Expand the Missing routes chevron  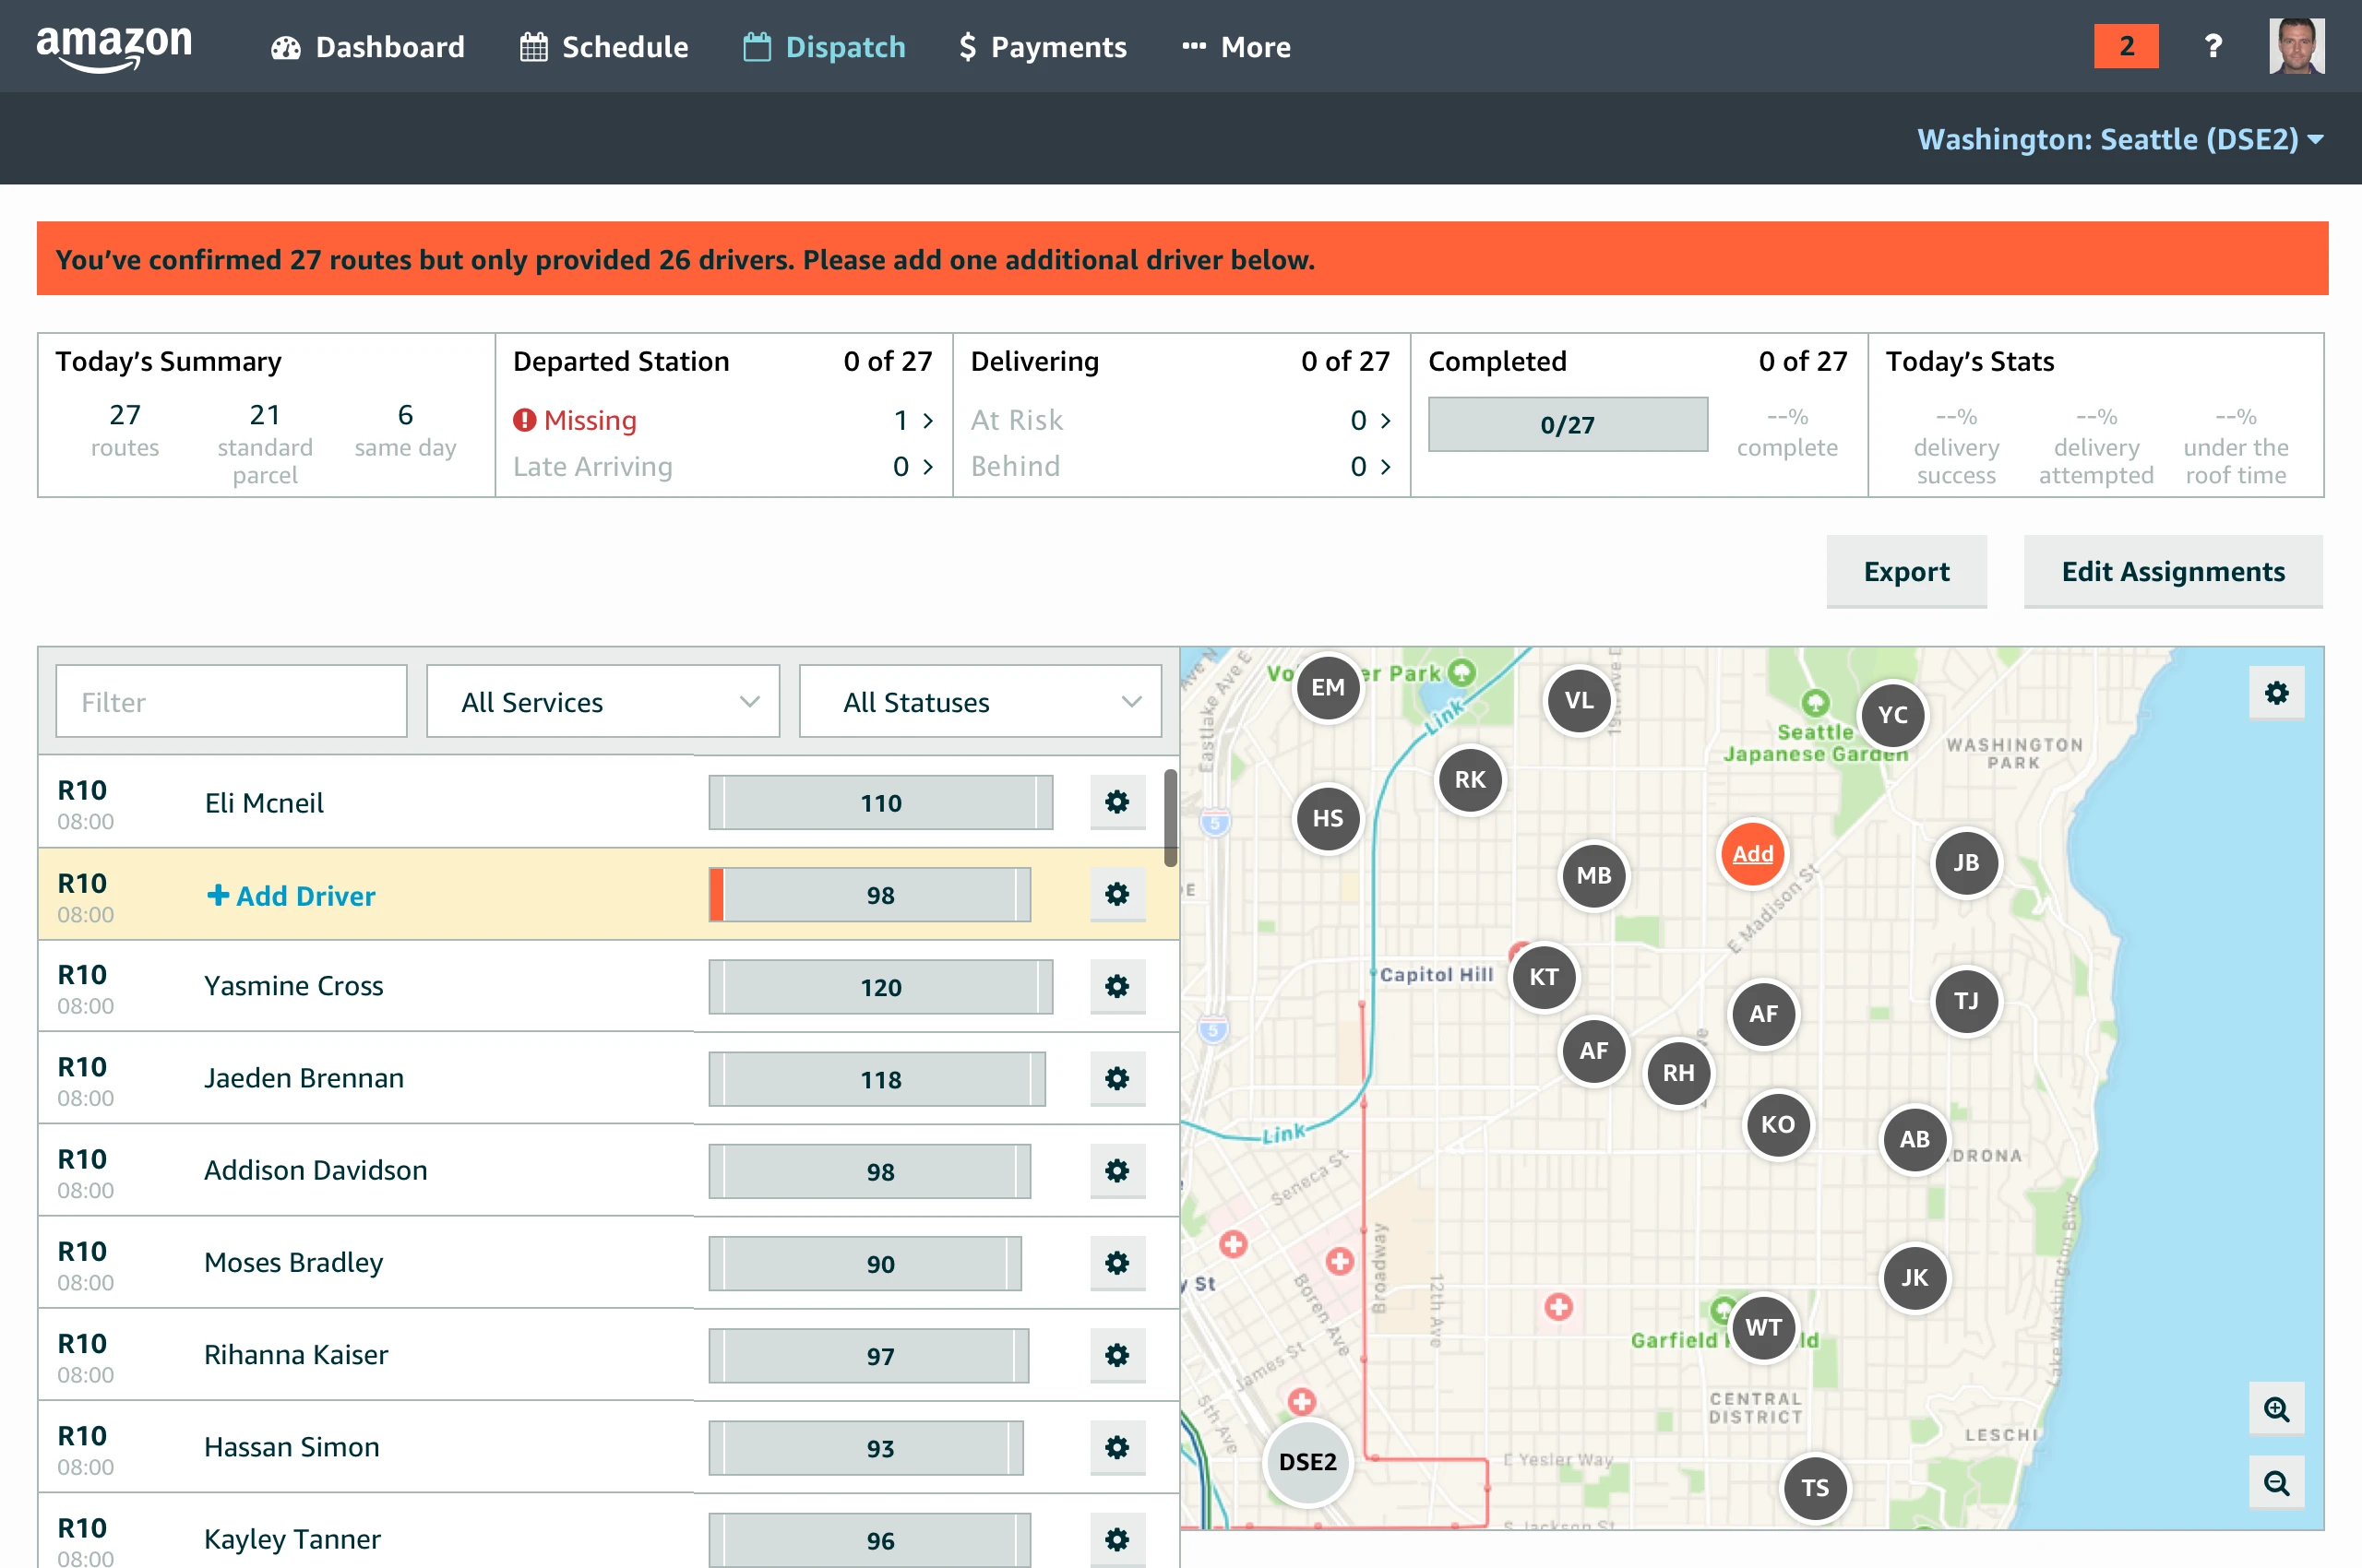927,420
